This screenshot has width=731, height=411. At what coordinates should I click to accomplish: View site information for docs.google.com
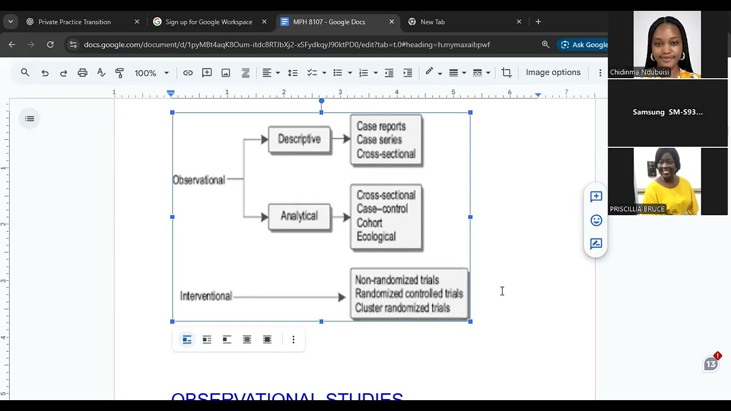73,45
